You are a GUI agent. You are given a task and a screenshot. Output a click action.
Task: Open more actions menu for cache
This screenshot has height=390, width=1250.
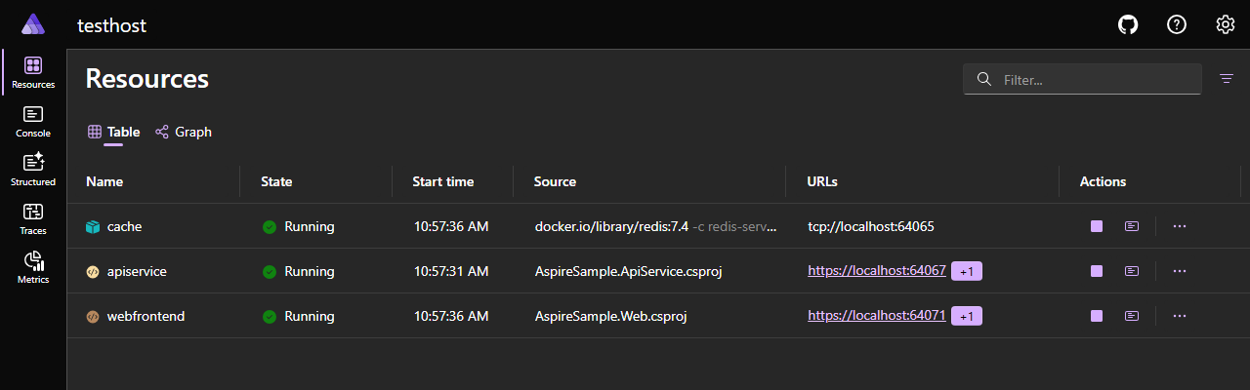click(x=1179, y=226)
